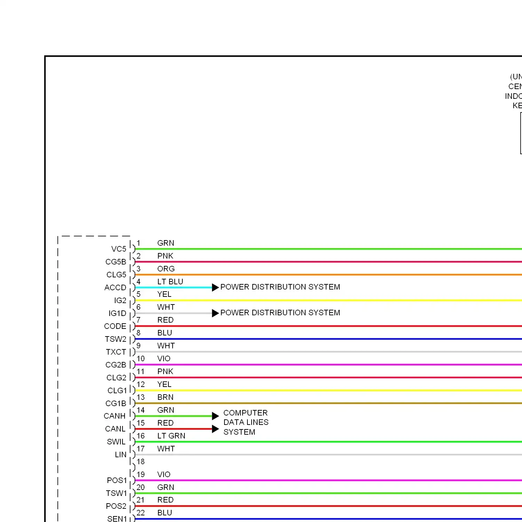
Task: Click the VIO color label at pin 10
Action: 164,359
